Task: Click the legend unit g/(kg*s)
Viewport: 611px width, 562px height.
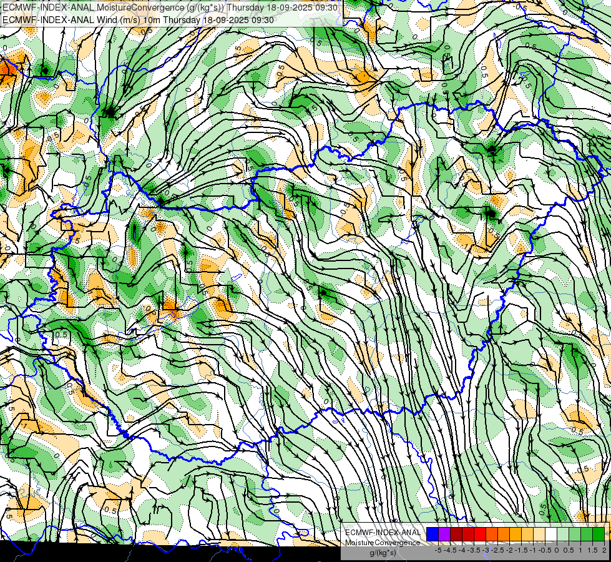Action: coord(383,553)
